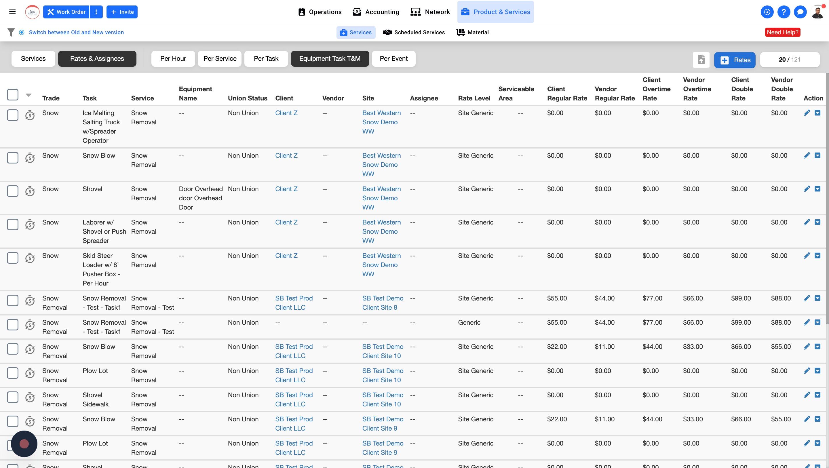Click the upload file icon beside Rates
Viewport: 829px width, 468px height.
701,60
